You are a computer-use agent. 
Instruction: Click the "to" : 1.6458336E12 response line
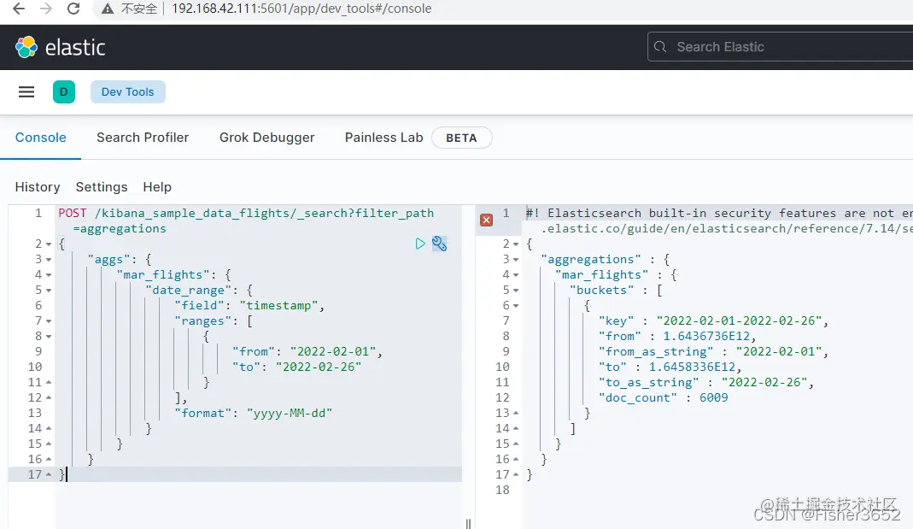click(670, 367)
